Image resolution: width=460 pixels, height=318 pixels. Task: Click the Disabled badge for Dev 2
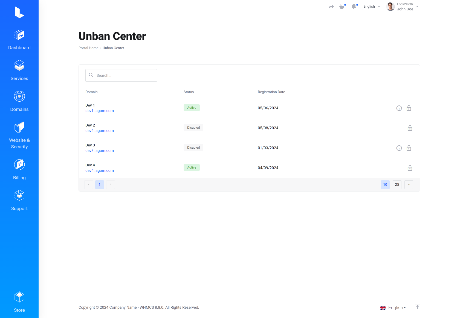pos(193,128)
